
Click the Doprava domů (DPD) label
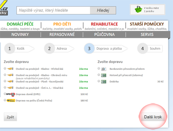tap(28, 94)
